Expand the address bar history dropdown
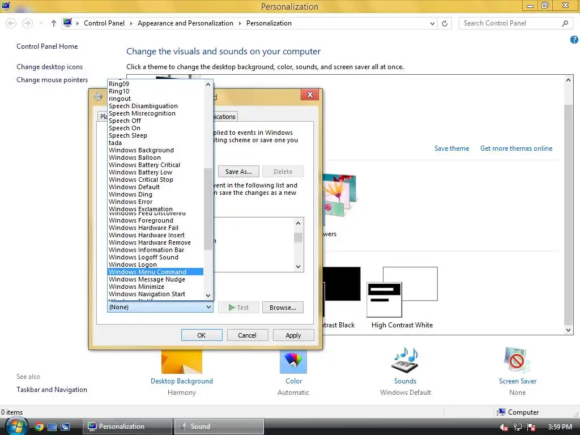Image resolution: width=580 pixels, height=435 pixels. pos(432,23)
